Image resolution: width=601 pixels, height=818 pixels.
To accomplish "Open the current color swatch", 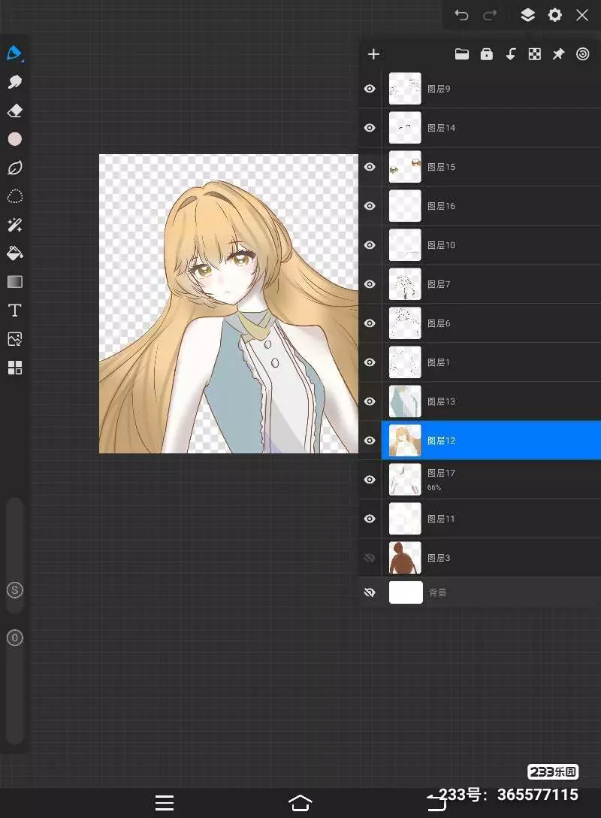I will (x=14, y=139).
